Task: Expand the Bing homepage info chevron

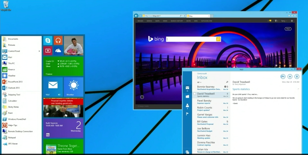Action: coord(142,97)
